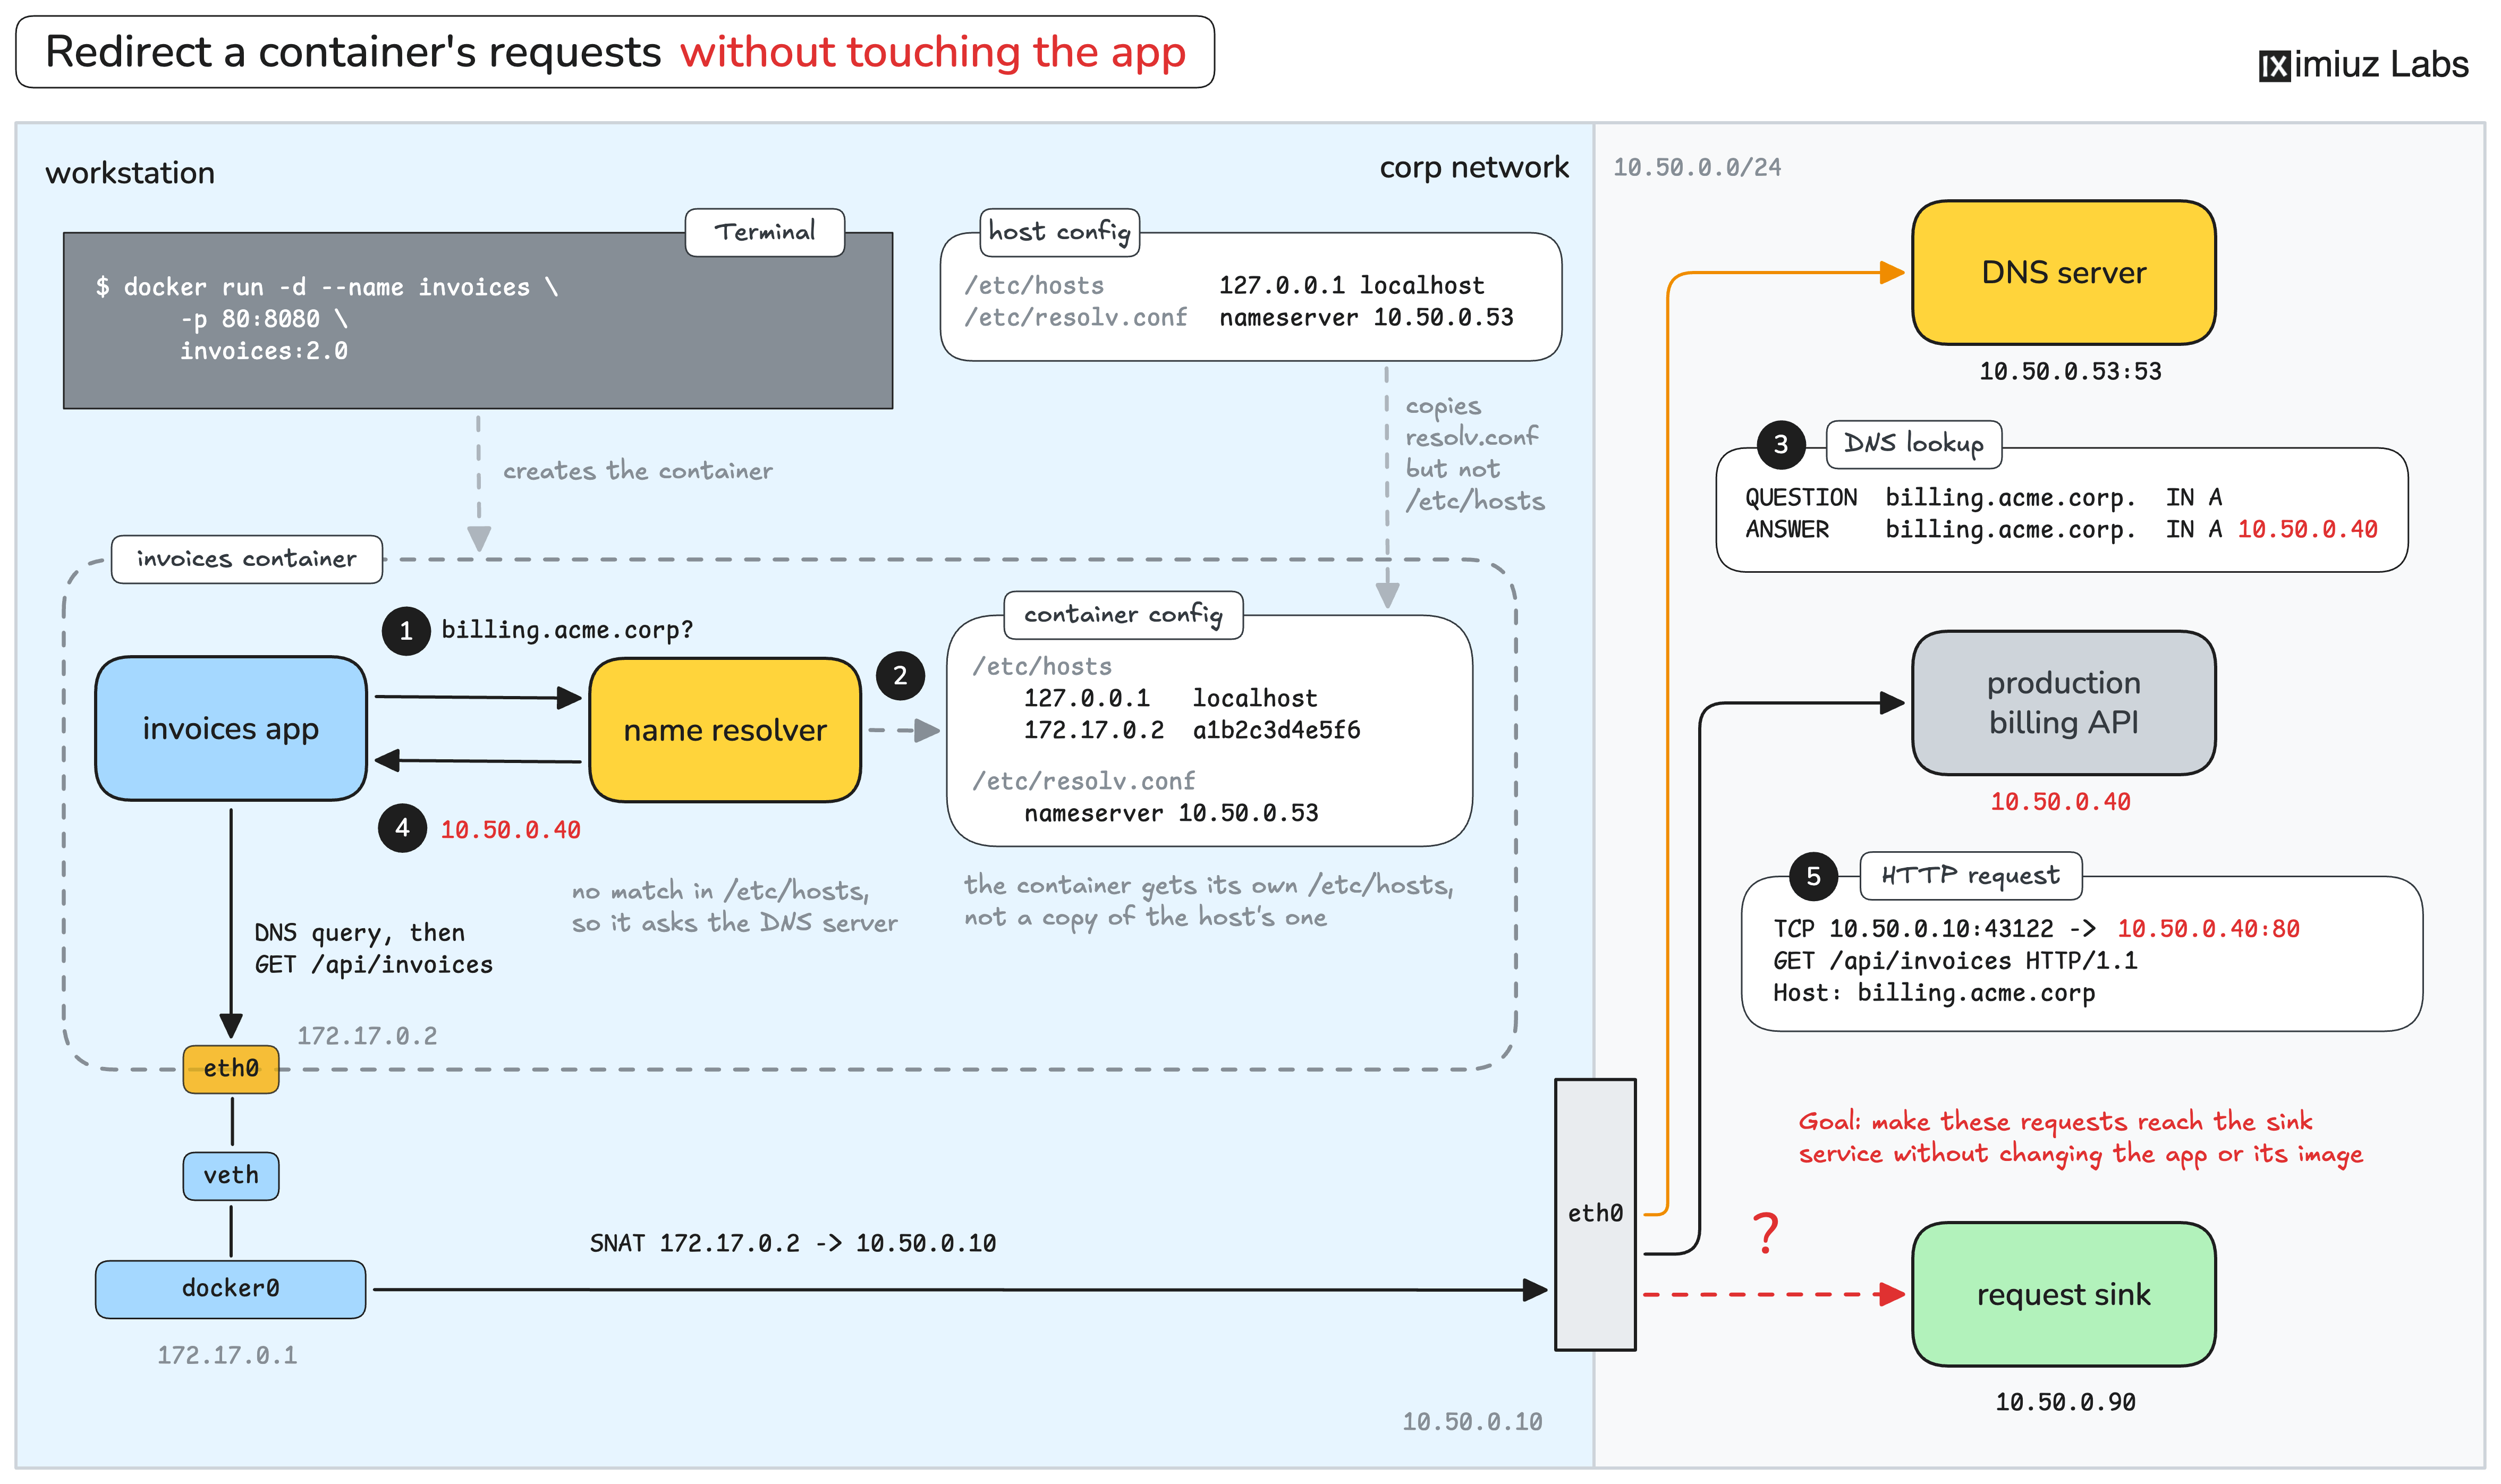Click 'nameserver 10.50.0.53' in host config

click(x=1365, y=317)
